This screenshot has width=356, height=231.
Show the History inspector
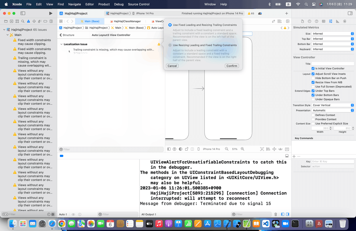[309, 21]
